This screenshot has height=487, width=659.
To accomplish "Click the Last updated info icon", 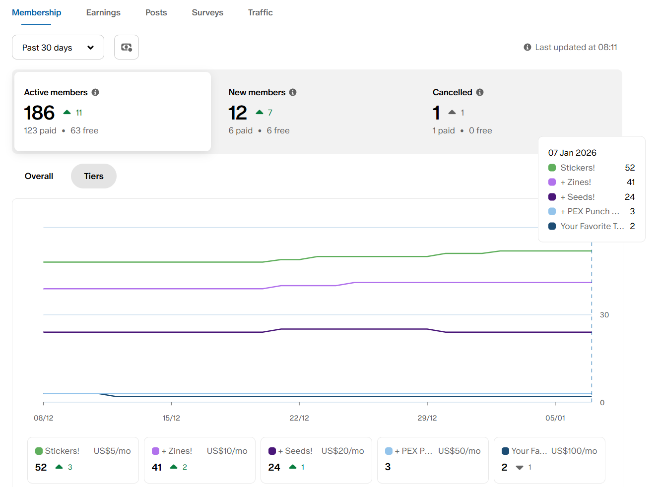I will tap(527, 47).
